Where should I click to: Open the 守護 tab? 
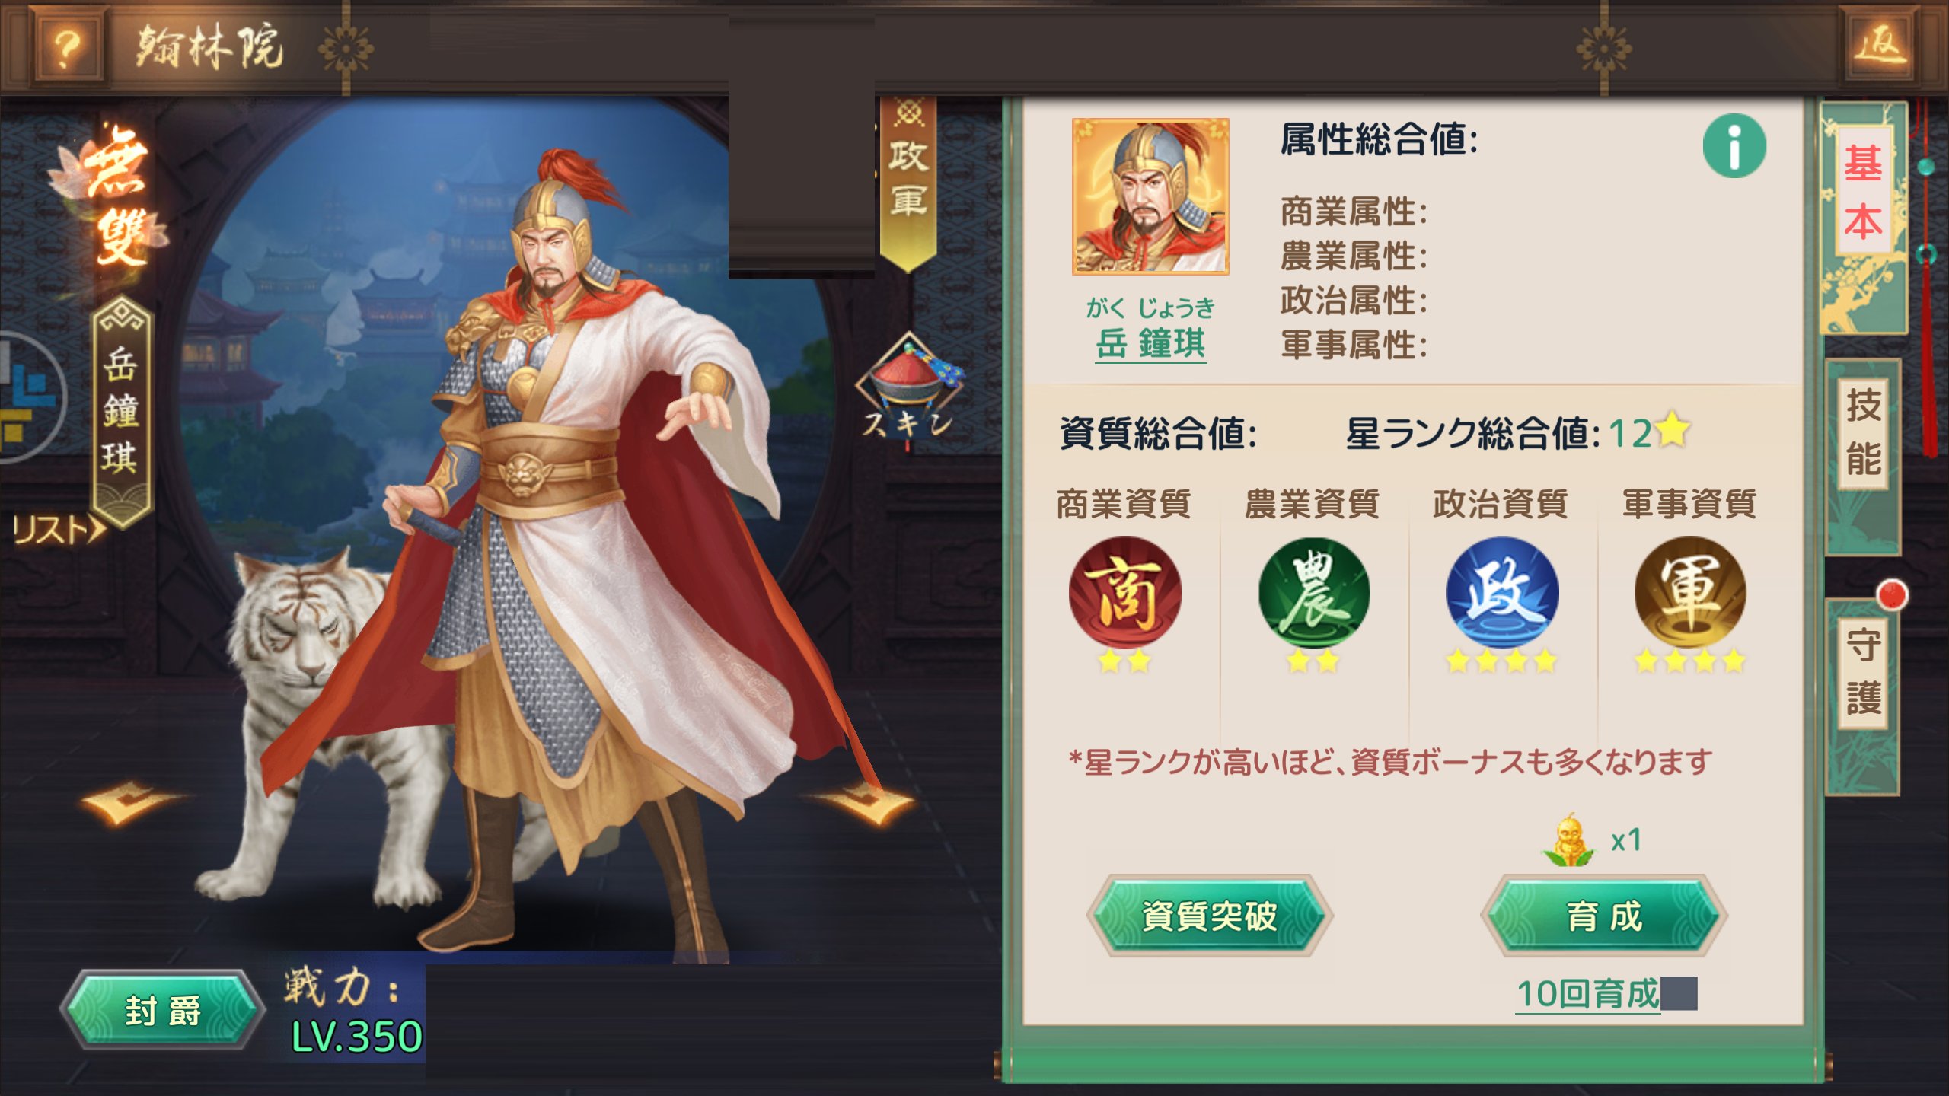[1862, 672]
